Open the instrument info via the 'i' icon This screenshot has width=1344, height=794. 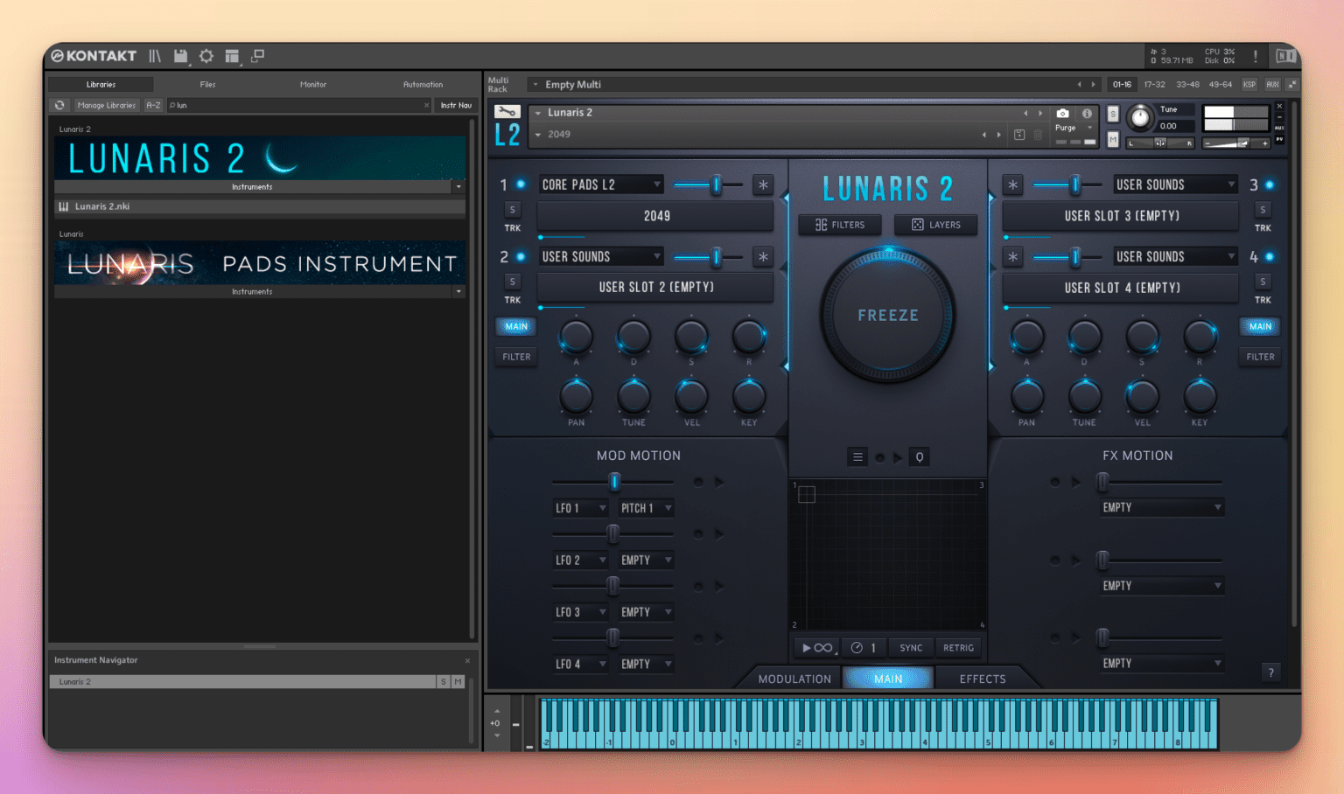tap(1087, 114)
